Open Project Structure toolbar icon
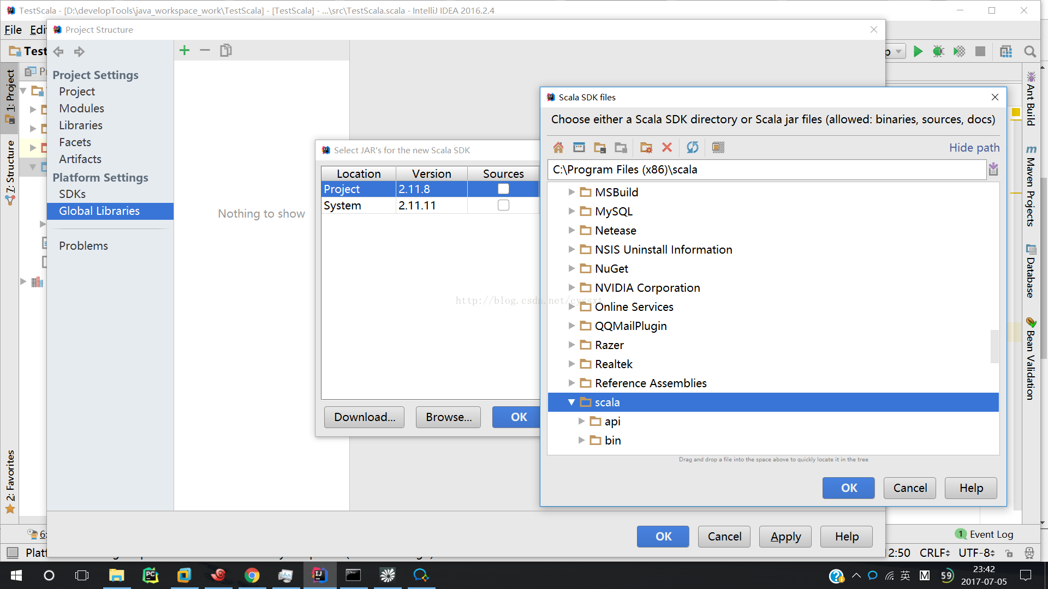This screenshot has width=1048, height=589. pos(1006,51)
